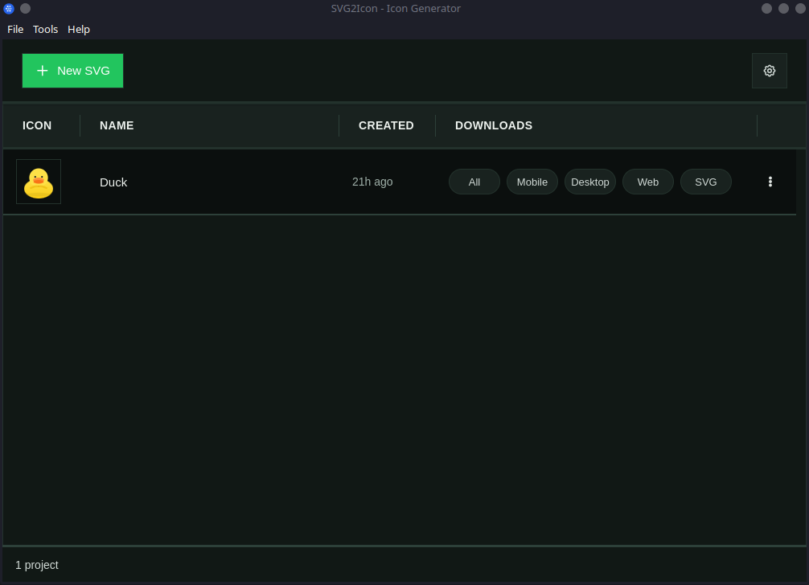Viewport: 809px width, 585px height.
Task: Download the SVG file for Duck
Action: [705, 182]
